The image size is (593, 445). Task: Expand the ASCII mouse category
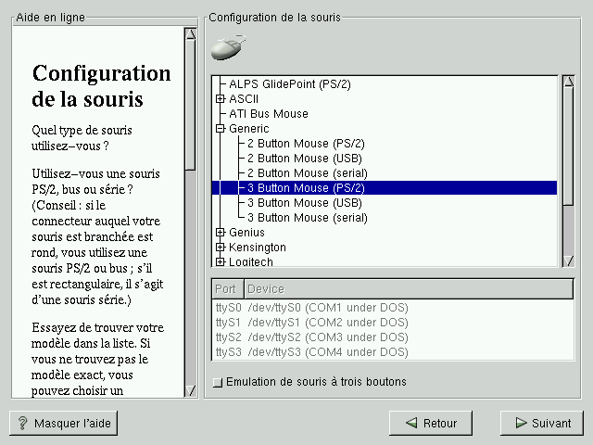[221, 99]
